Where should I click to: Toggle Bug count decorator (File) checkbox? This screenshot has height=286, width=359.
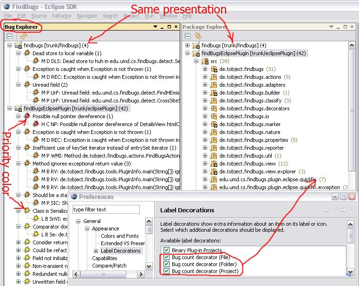tap(166, 257)
